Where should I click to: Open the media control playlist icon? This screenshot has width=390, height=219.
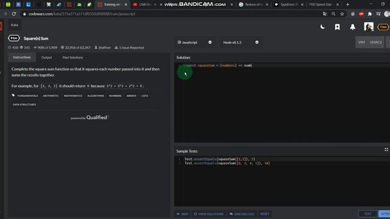coord(378,14)
